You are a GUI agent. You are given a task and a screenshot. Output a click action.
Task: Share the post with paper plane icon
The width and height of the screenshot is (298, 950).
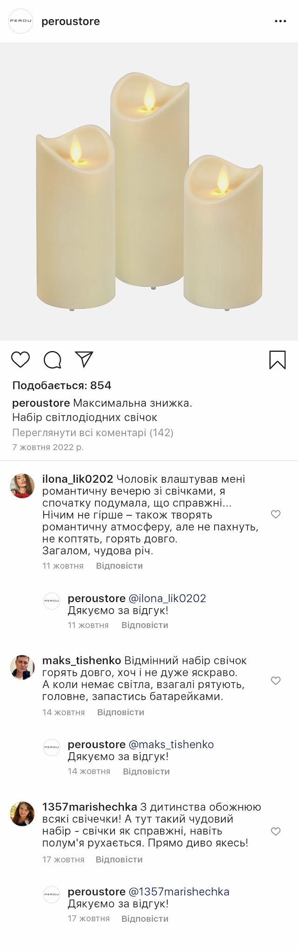(x=84, y=359)
